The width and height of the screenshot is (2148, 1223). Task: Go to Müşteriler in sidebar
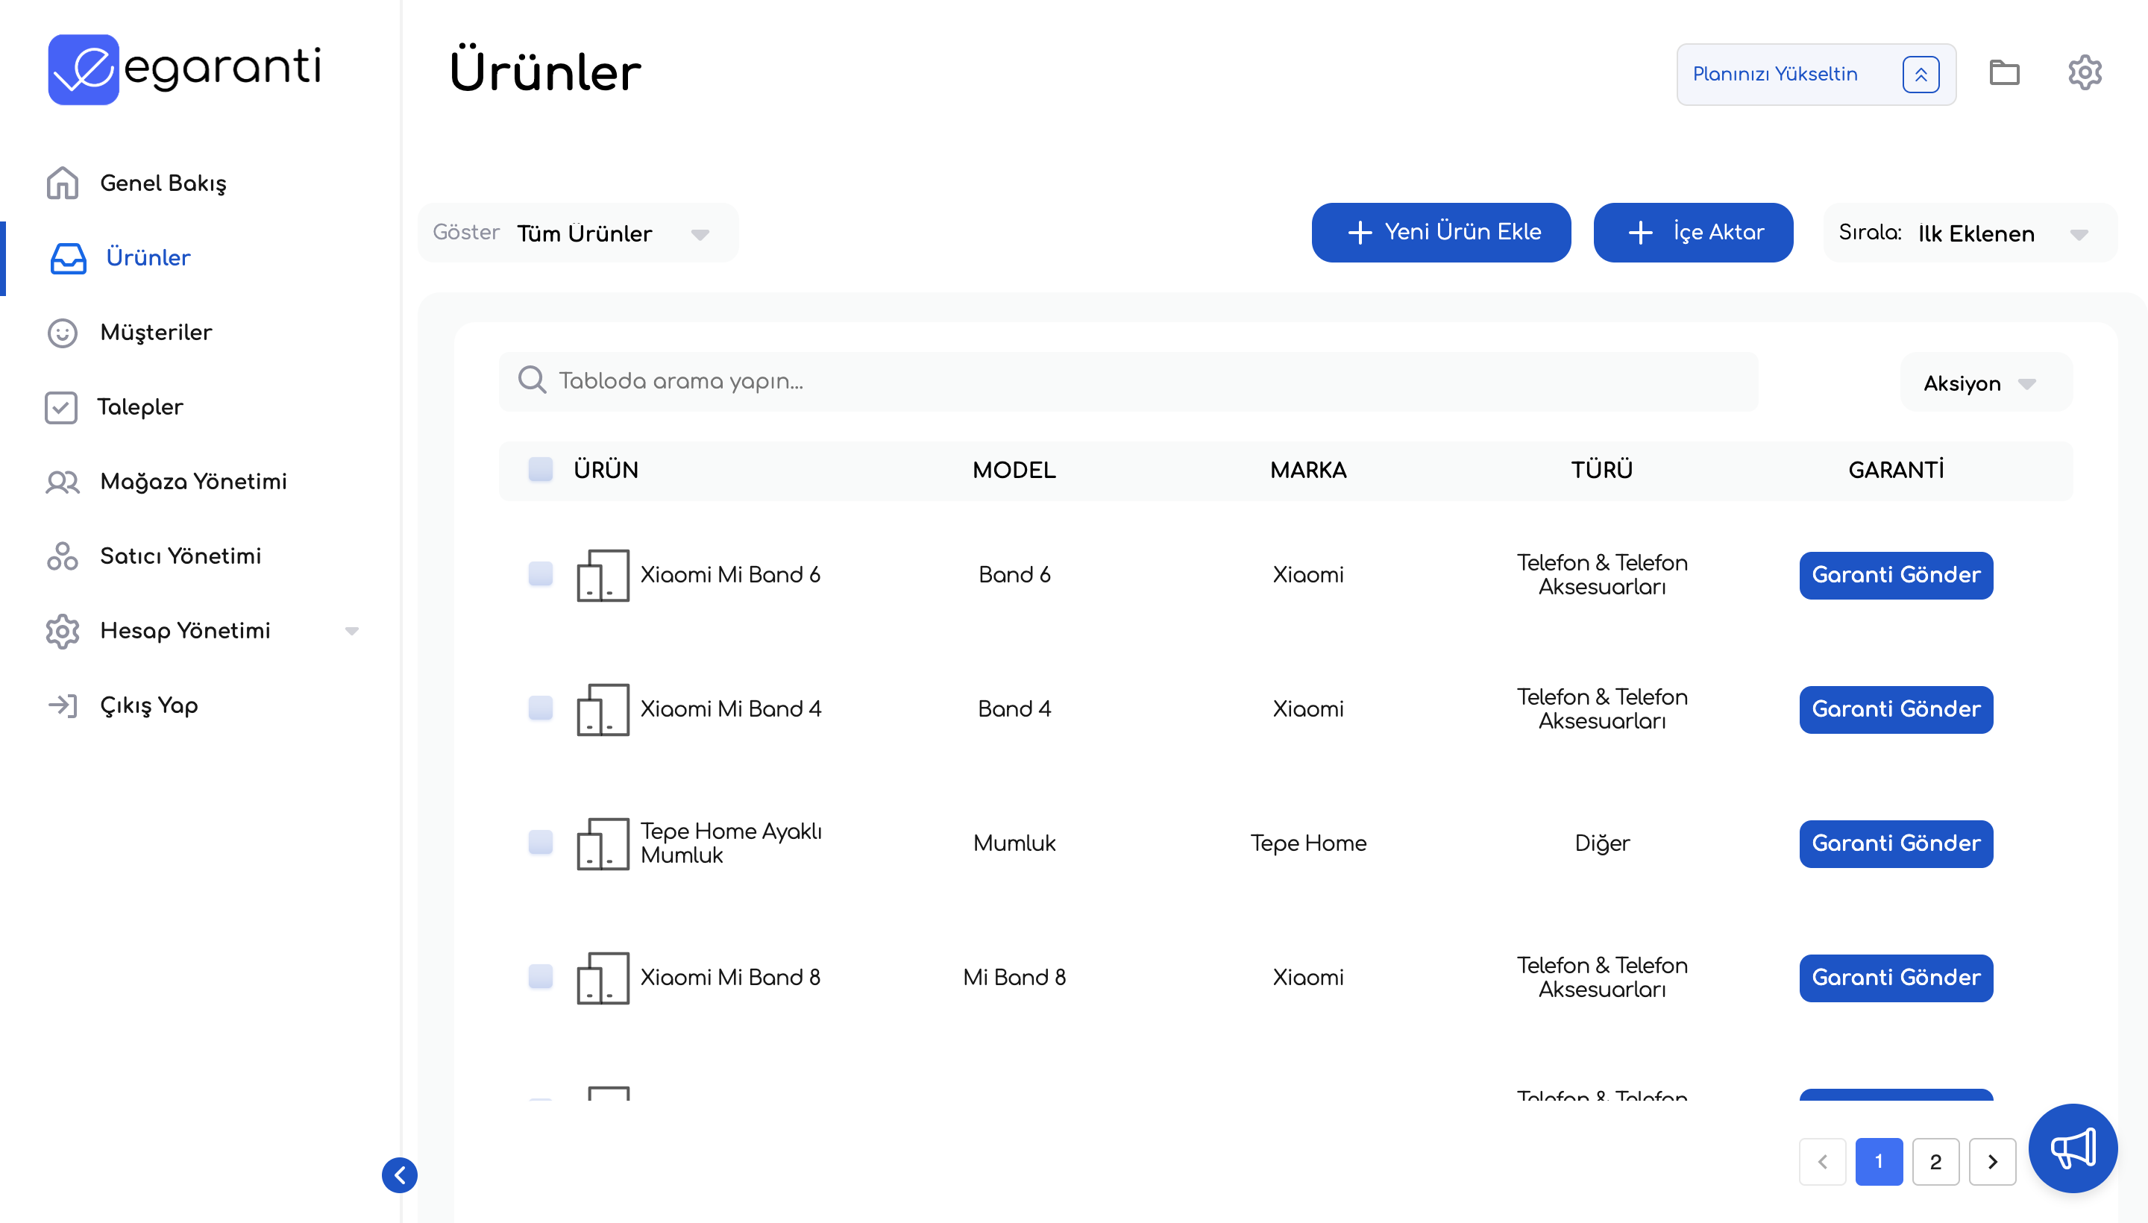155,333
